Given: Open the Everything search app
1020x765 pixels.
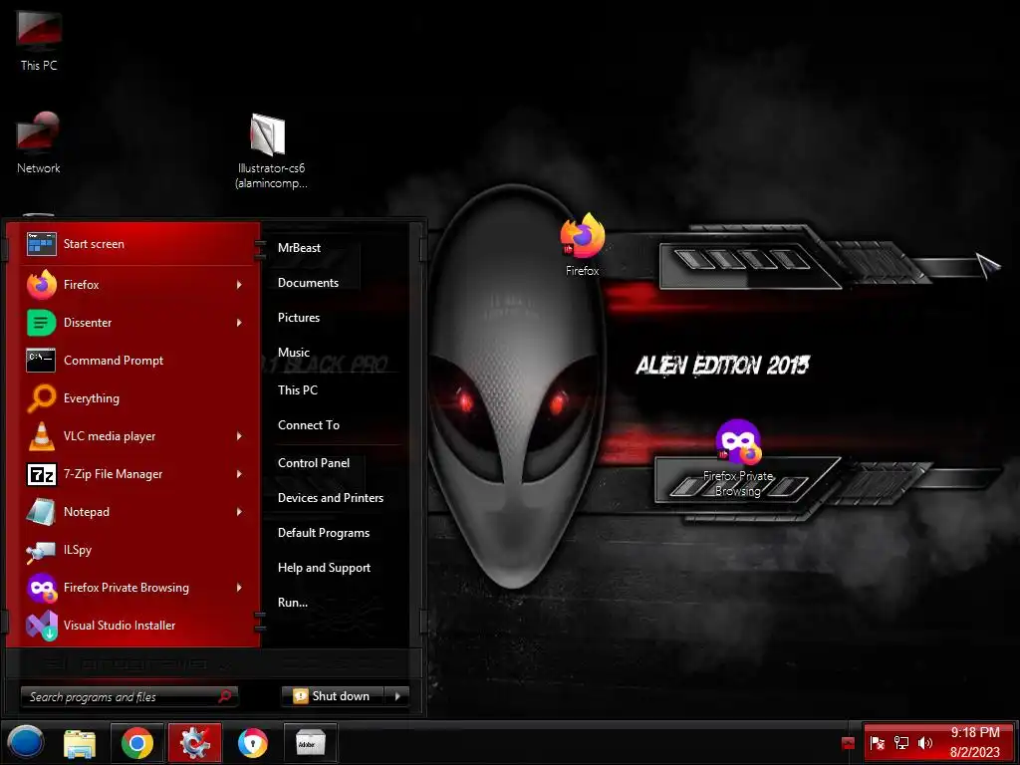Looking at the screenshot, I should coord(135,398).
